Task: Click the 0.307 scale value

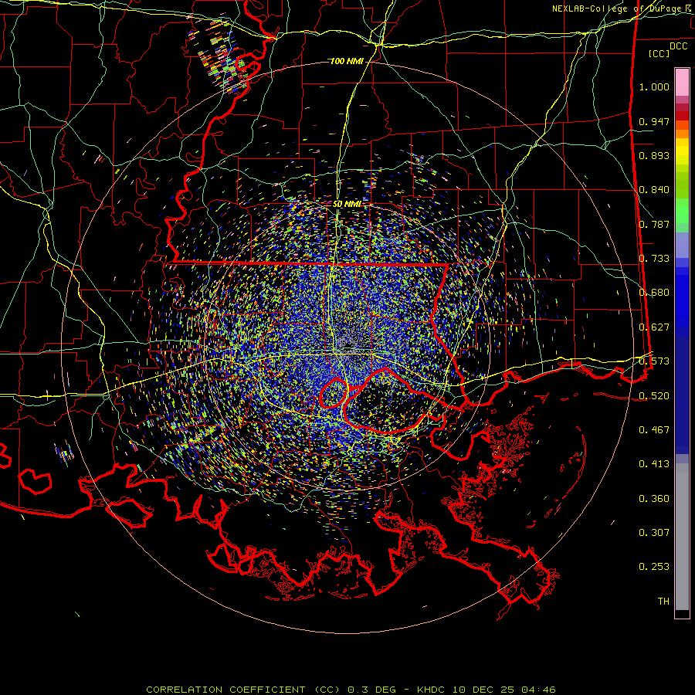Action: [x=654, y=533]
